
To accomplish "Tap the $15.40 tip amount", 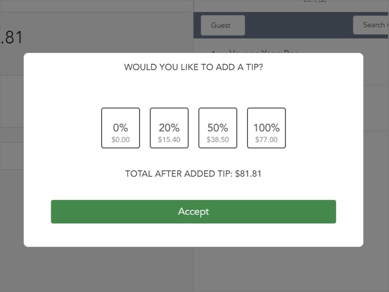I will coord(169,140).
